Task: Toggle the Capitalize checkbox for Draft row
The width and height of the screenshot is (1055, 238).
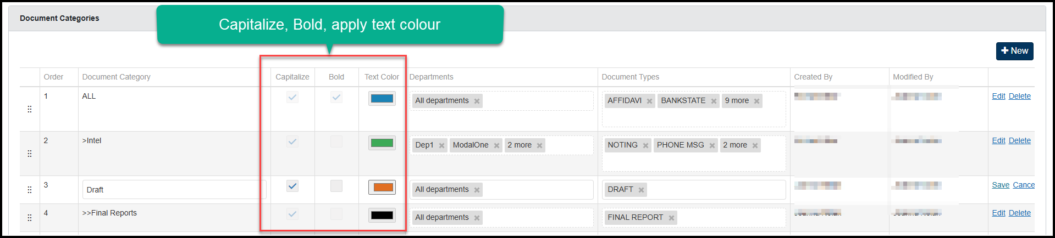Action: pos(292,186)
